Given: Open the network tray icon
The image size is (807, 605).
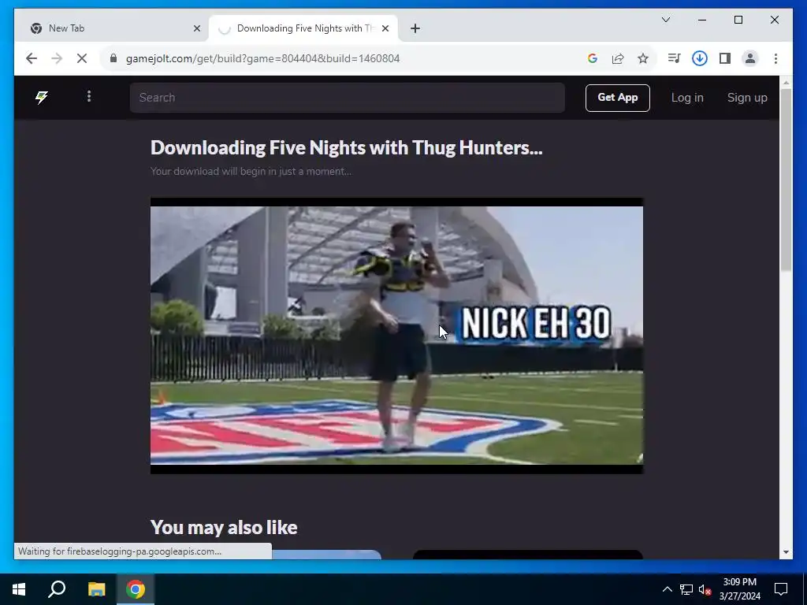Looking at the screenshot, I should click(686, 589).
